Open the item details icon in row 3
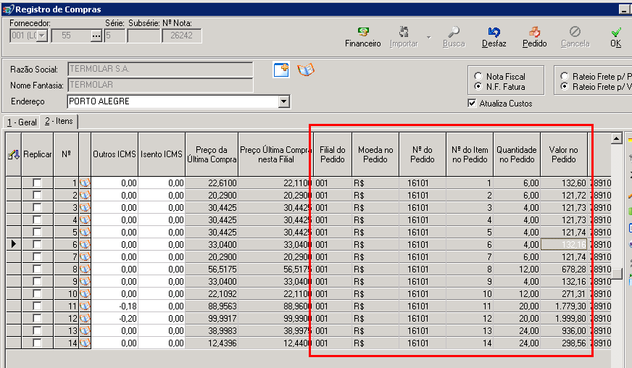This screenshot has width=632, height=368. [x=85, y=208]
